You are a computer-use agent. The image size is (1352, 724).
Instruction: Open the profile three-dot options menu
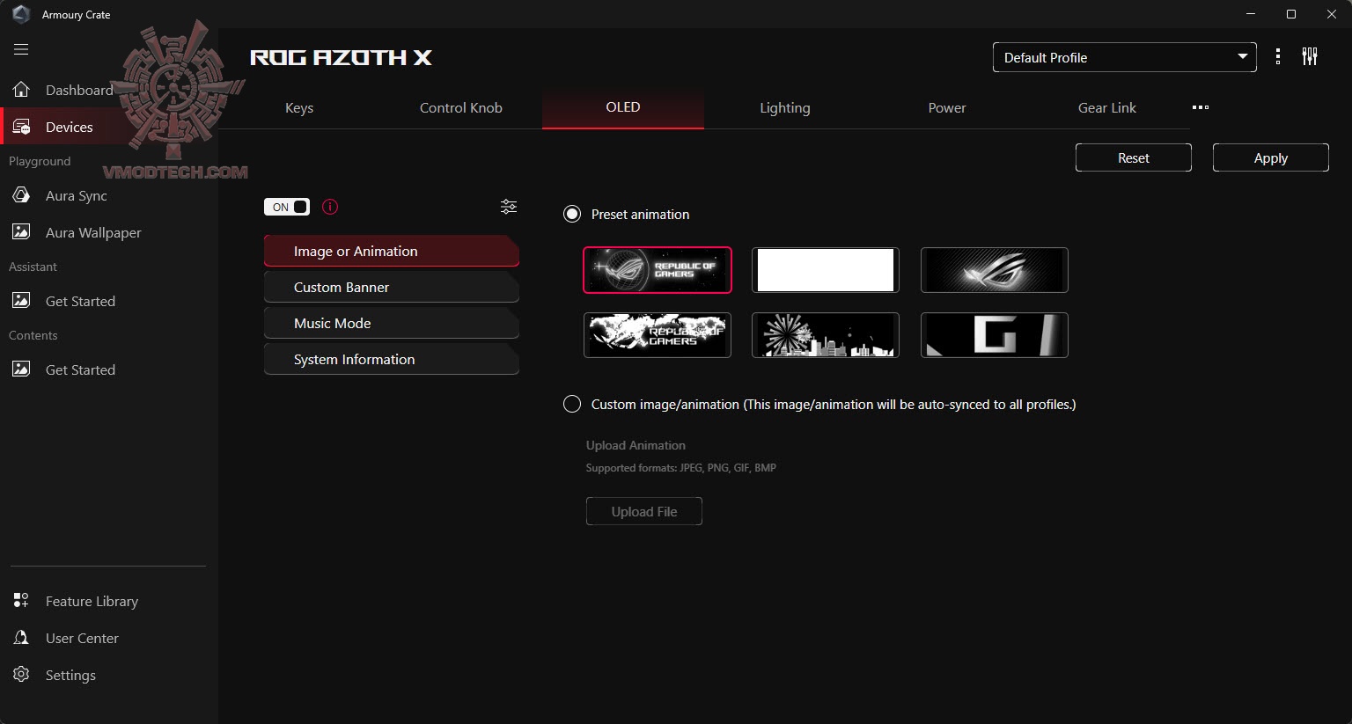point(1278,57)
